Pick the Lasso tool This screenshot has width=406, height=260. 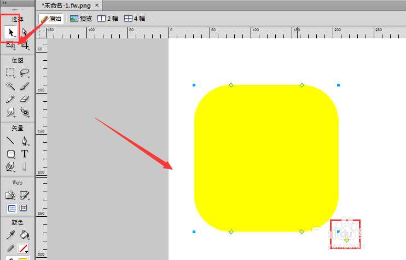click(25, 73)
